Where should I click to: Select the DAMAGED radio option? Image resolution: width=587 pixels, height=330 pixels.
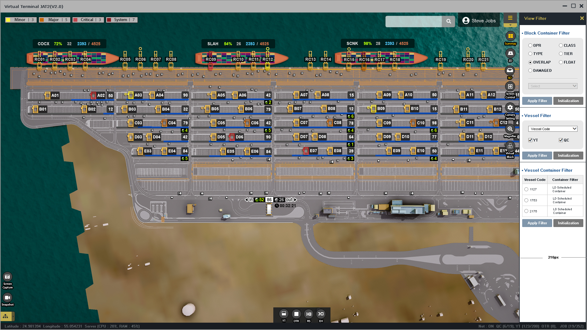[530, 71]
